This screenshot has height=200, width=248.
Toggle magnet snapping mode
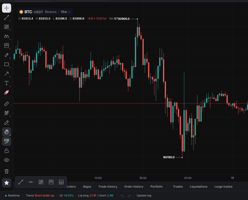(x=7, y=113)
